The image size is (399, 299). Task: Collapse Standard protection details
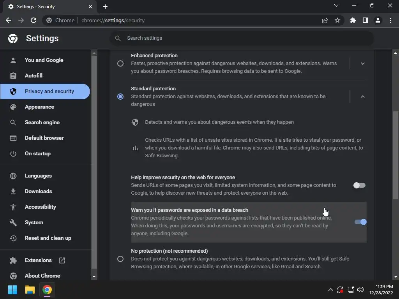click(363, 97)
